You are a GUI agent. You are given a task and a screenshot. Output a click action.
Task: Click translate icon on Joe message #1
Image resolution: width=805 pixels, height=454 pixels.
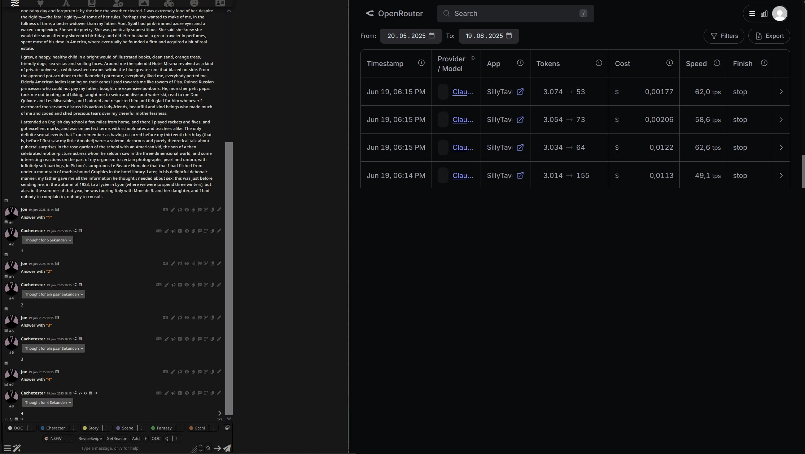[165, 210]
